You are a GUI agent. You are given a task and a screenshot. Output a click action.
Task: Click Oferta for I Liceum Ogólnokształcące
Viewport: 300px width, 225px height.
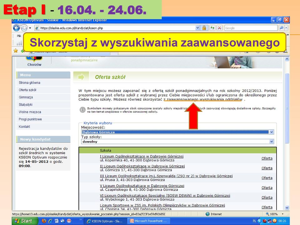267,158
